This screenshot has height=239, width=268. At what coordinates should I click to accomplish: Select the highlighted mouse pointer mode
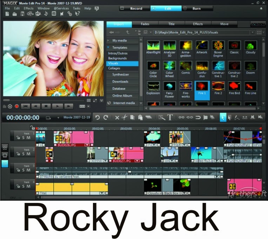tap(223, 117)
